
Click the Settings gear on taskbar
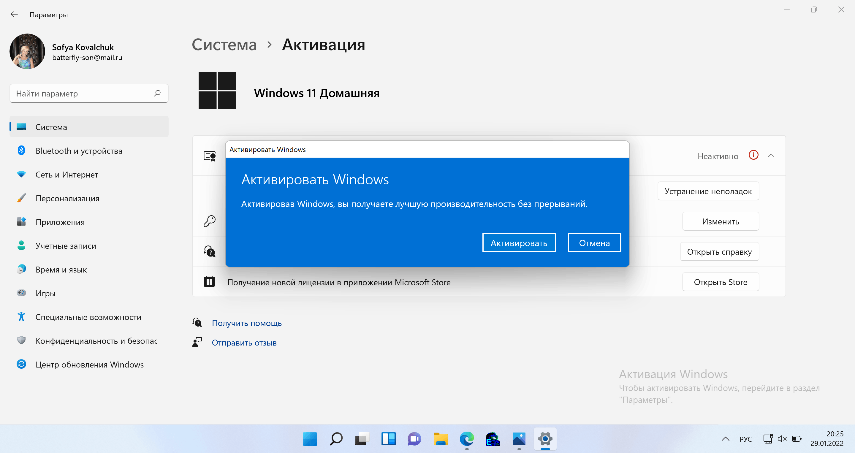pos(545,439)
